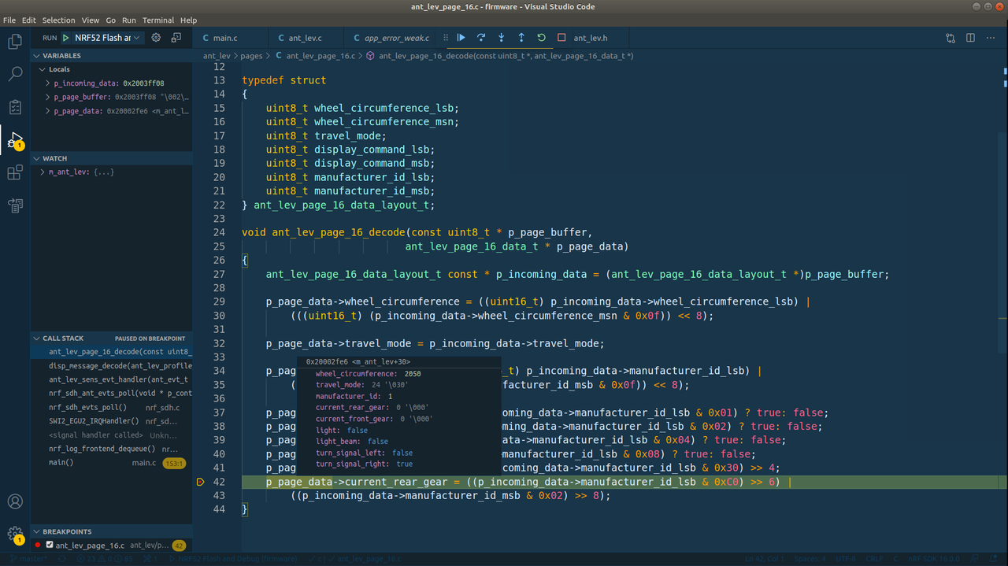
Task: Open the Search view in activity bar
Action: pos(15,74)
